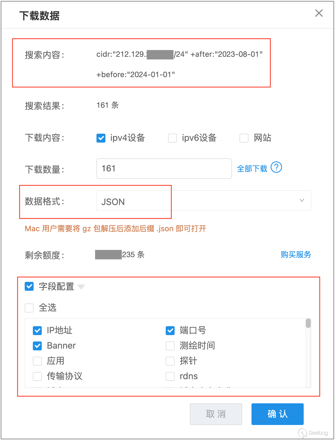Select the 应用 field checkbox

click(x=37, y=361)
